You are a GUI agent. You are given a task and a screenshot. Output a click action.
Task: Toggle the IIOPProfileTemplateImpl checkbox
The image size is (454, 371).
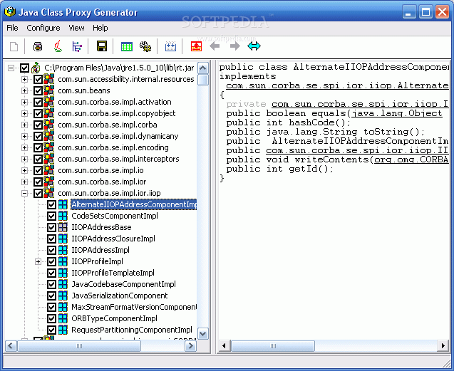coord(51,273)
